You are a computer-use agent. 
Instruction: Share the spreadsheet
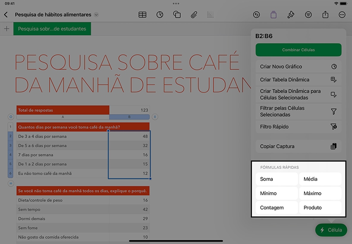[325, 15]
